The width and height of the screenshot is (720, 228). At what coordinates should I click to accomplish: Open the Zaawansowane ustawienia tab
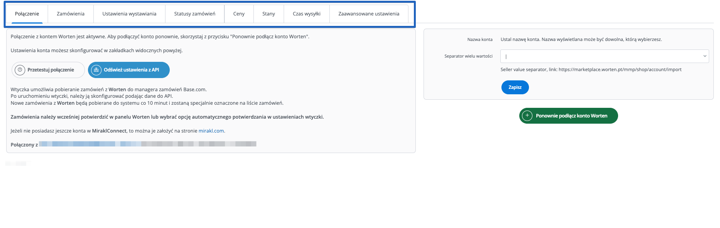(x=369, y=14)
